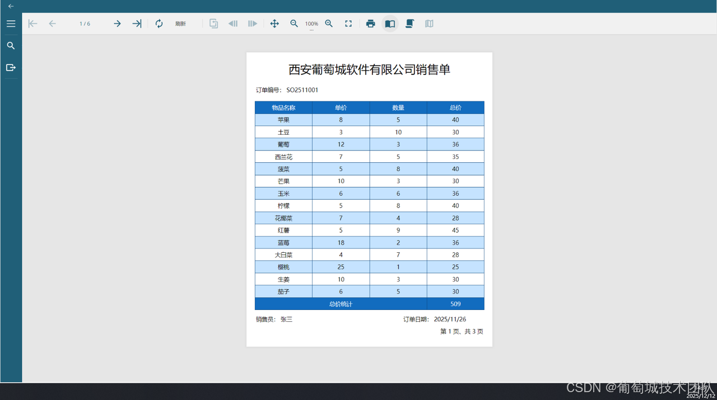This screenshot has height=400, width=717.
Task: Click the 刷新 text button
Action: [x=180, y=23]
